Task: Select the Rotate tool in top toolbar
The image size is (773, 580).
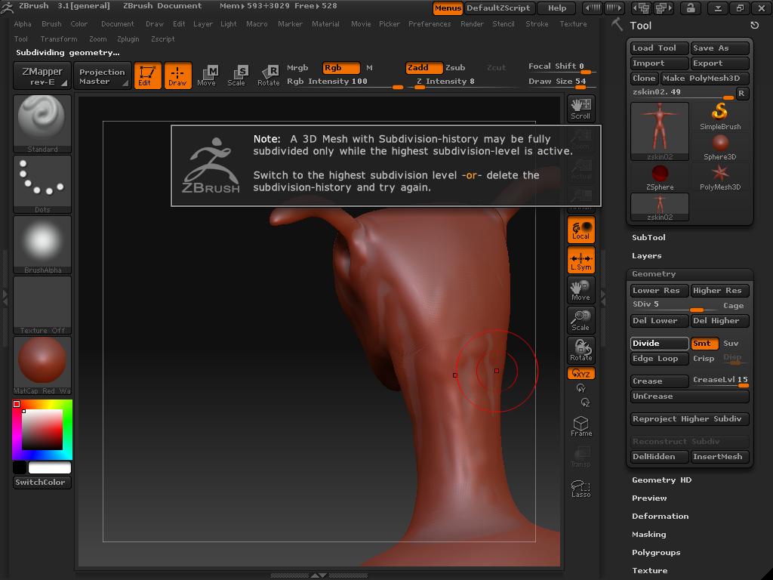Action: (x=269, y=76)
